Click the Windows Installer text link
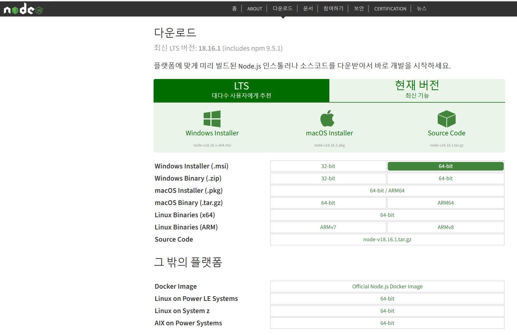Image resolution: width=517 pixels, height=335 pixels. coord(212,133)
